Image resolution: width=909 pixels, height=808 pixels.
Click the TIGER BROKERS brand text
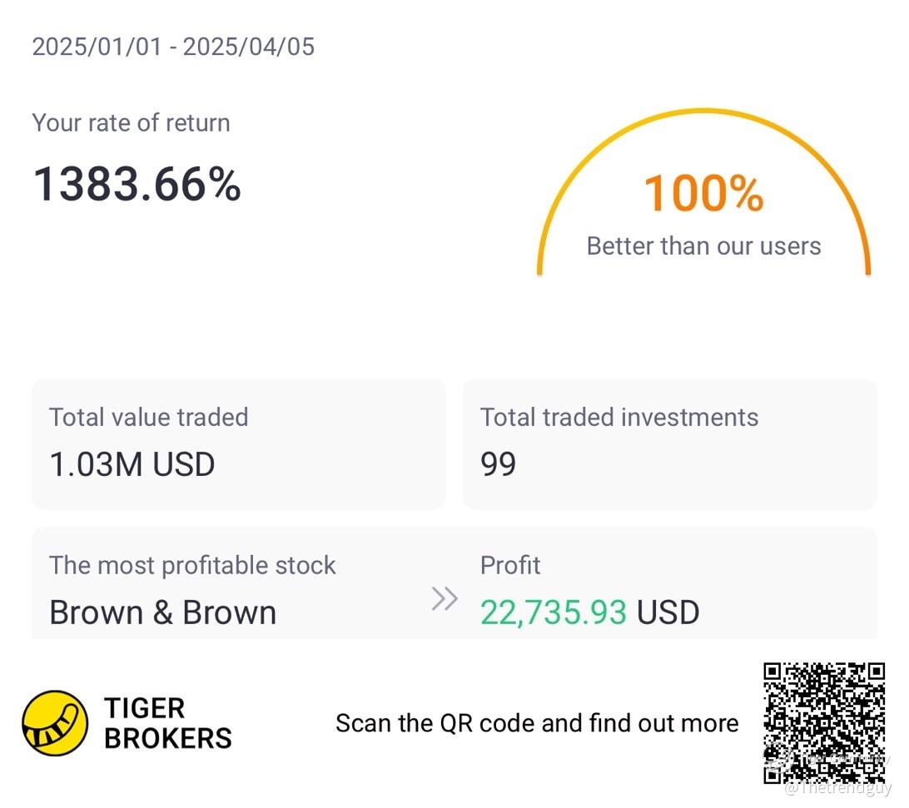(168, 723)
